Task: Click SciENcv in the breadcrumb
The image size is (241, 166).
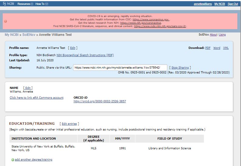Action: (29, 35)
